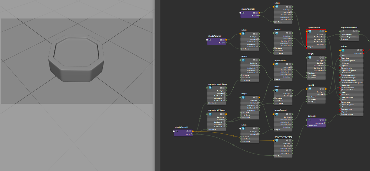This screenshot has width=370, height=171.
Task: Toggle solo circle button on layeredTexture8 node
Action: (320, 31)
